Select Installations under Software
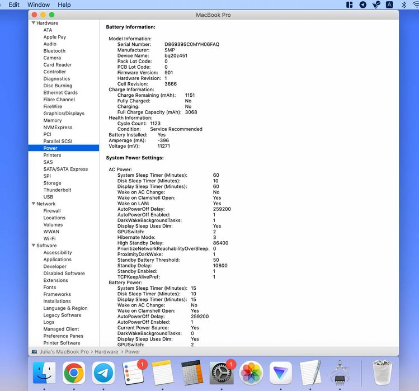This screenshot has width=419, height=391. click(x=57, y=301)
